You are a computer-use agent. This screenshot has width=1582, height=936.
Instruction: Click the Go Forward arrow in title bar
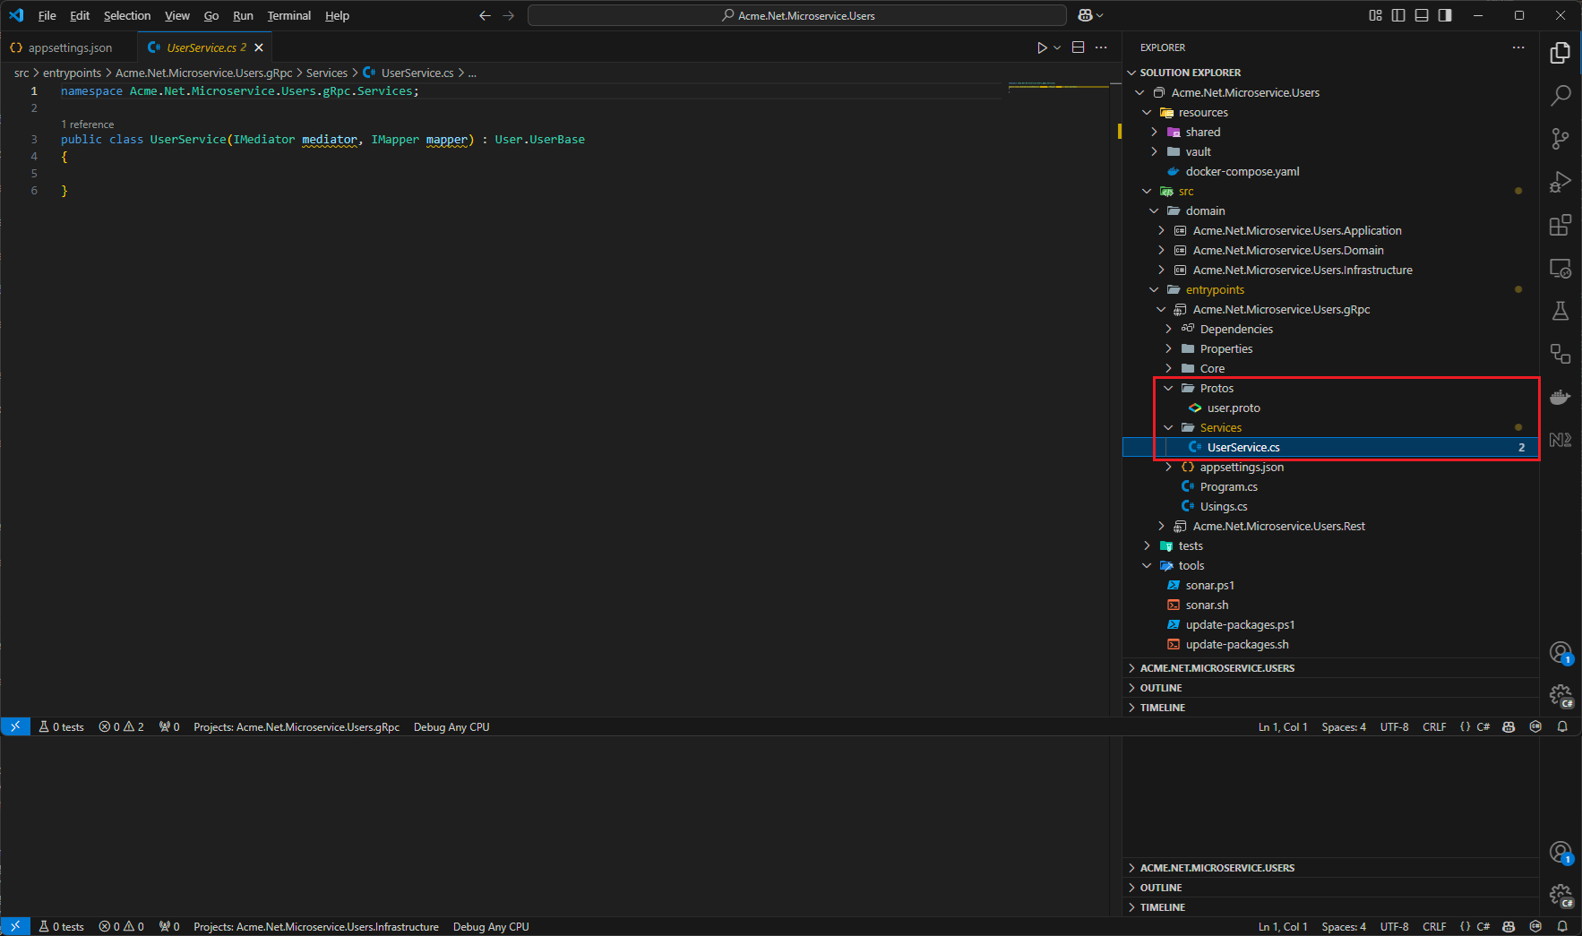pos(508,15)
